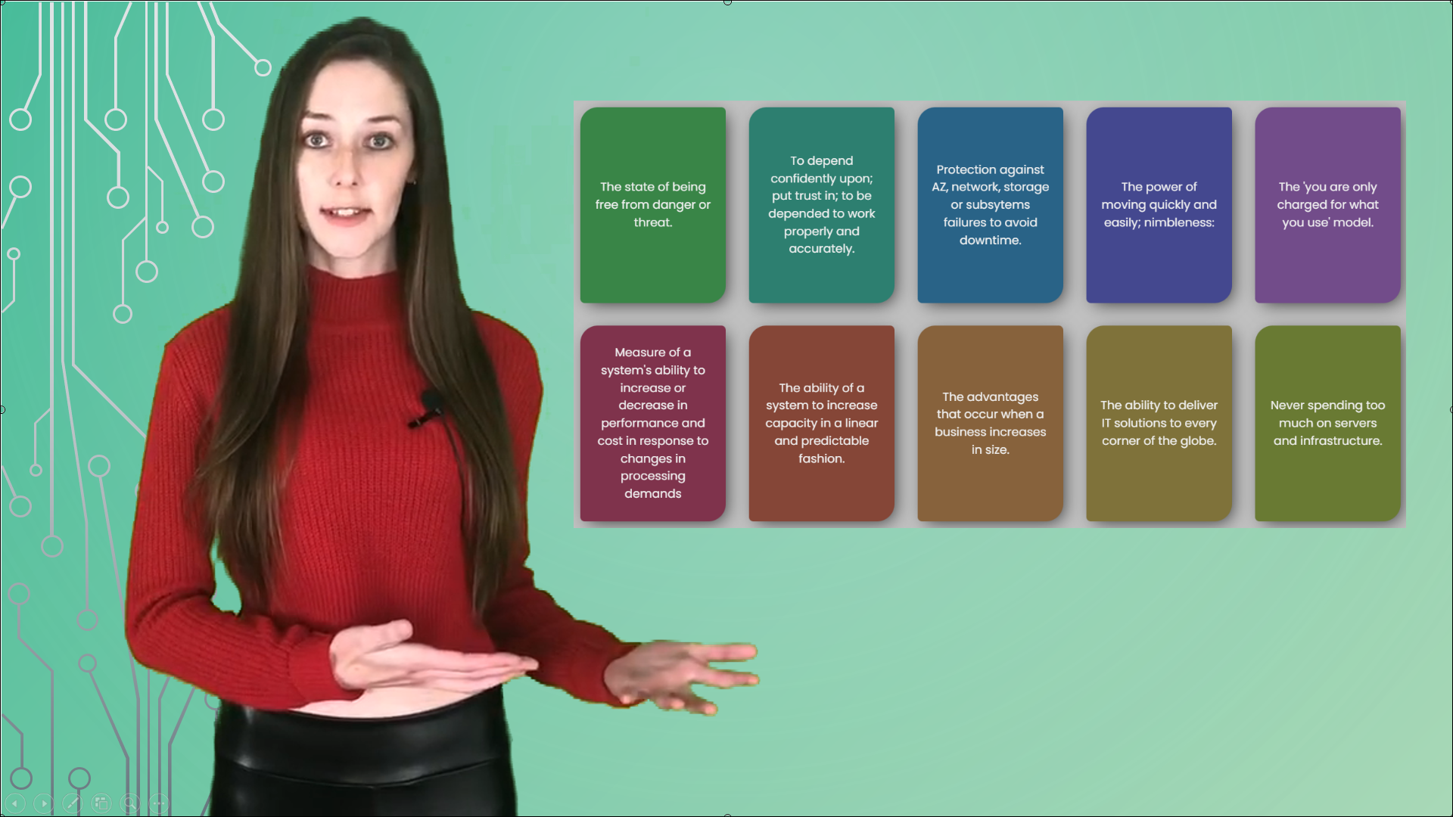Select the indigo 'power of moving quickly' card
Viewport: 1453px width, 817px height.
click(1159, 204)
